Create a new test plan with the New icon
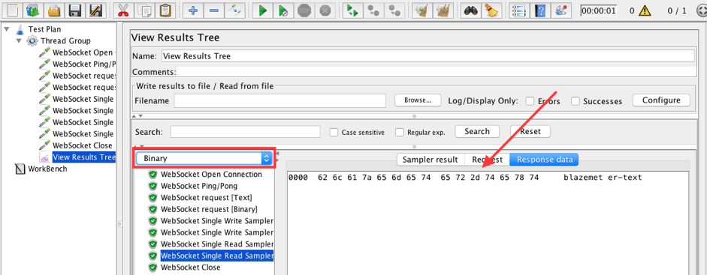707x275 pixels. [x=12, y=10]
